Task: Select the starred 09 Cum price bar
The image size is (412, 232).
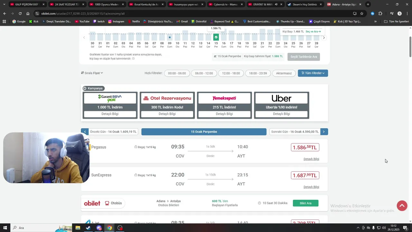Action: click(170, 37)
